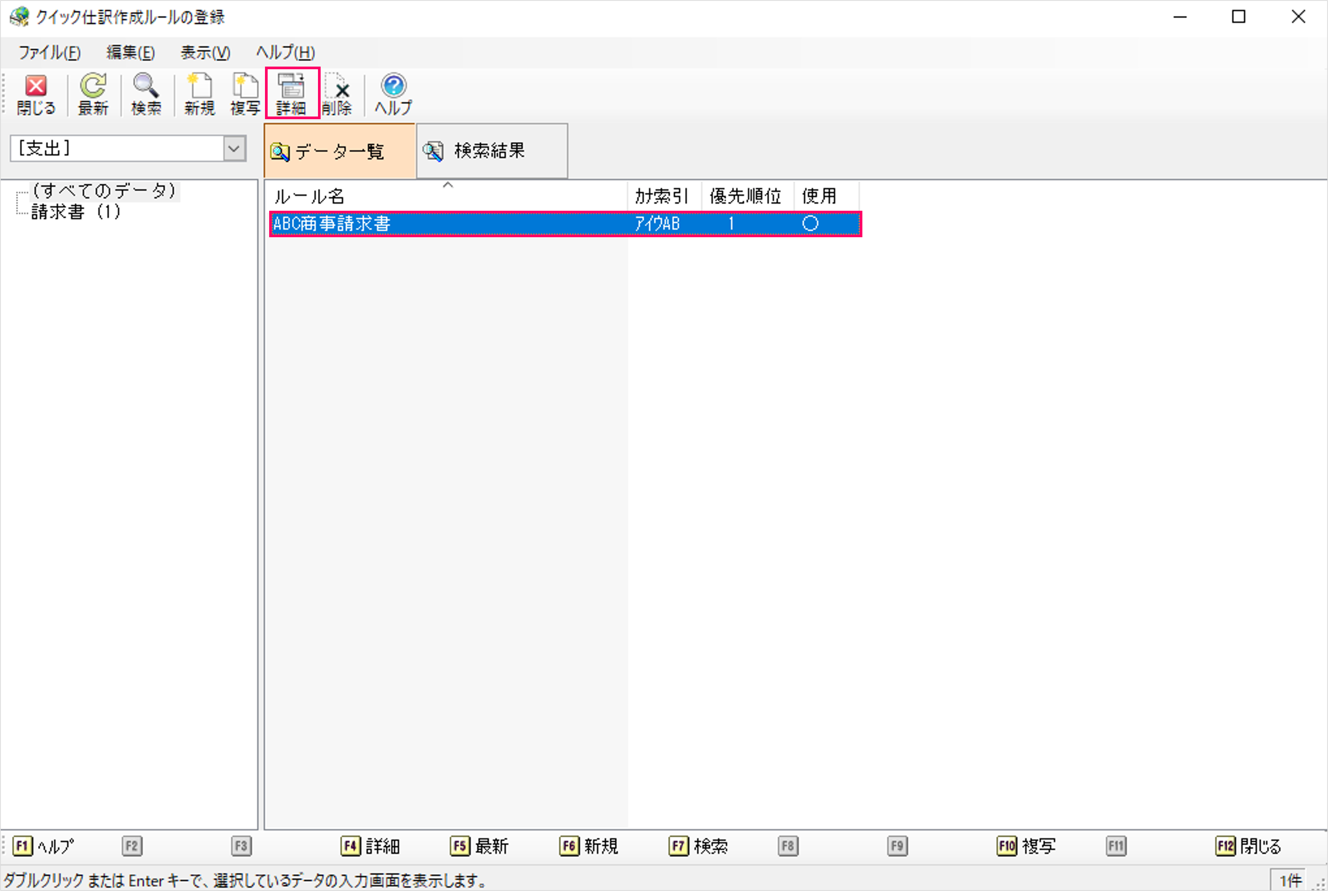Delete the selected rule with the 削除 icon
This screenshot has height=891, width=1328.
click(337, 94)
